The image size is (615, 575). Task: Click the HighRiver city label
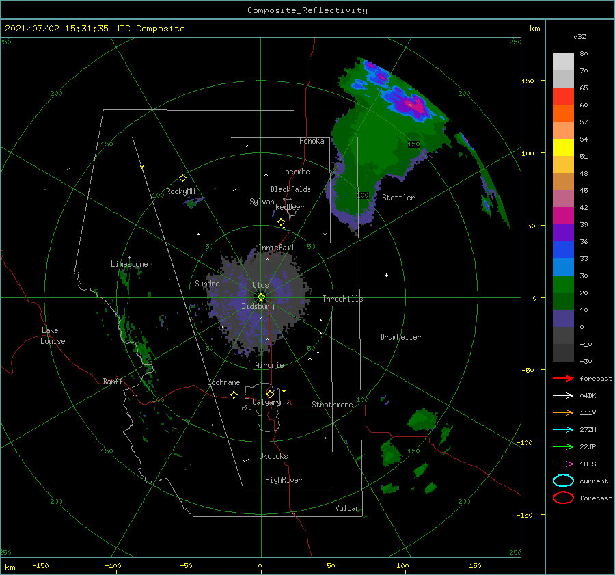click(284, 480)
